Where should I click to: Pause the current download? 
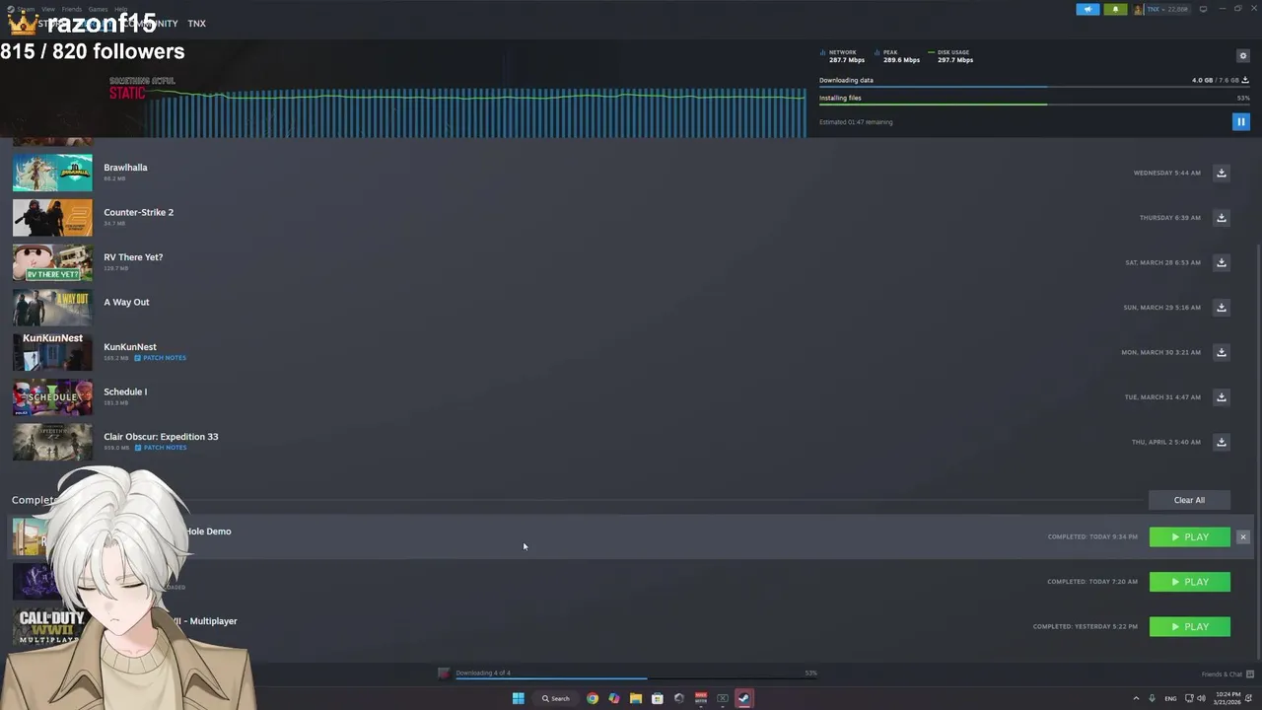coord(1240,121)
